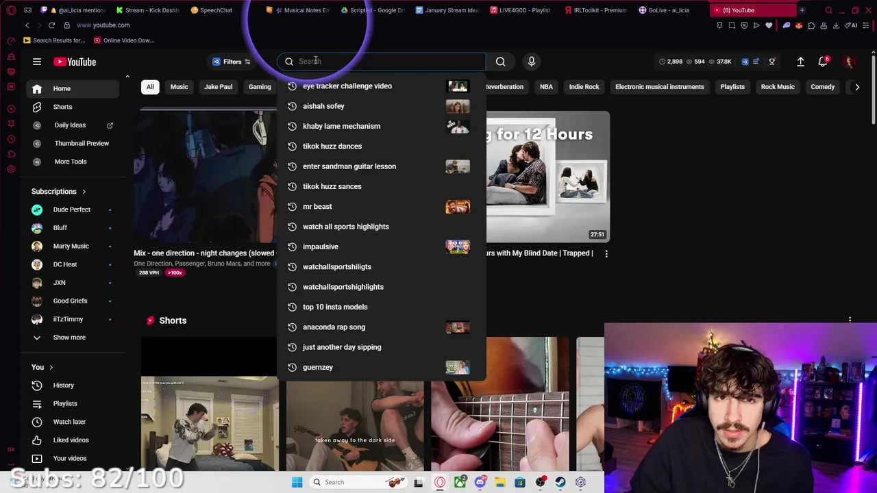The image size is (877, 493).
Task: Choose suggestion 'enter sandman guitar lesson'
Action: click(x=381, y=166)
